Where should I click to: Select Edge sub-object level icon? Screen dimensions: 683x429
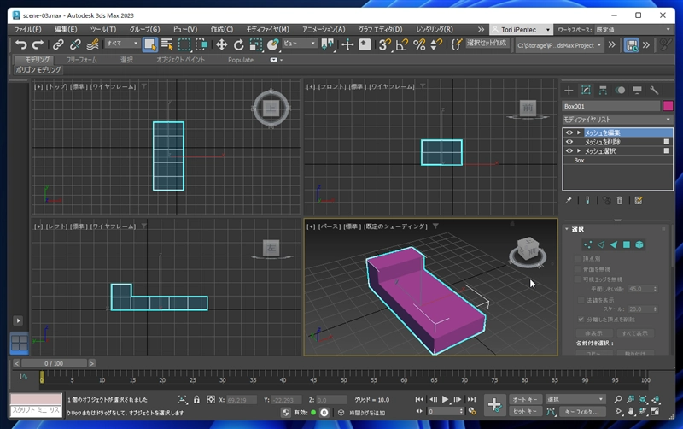pyautogui.click(x=601, y=244)
